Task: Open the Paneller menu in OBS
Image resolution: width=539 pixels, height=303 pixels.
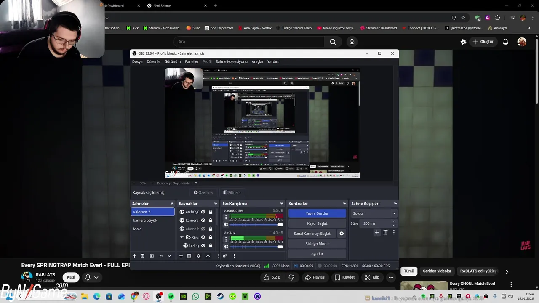Action: 192,61
